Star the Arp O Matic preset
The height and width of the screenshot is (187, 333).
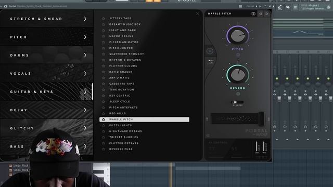pos(104,78)
